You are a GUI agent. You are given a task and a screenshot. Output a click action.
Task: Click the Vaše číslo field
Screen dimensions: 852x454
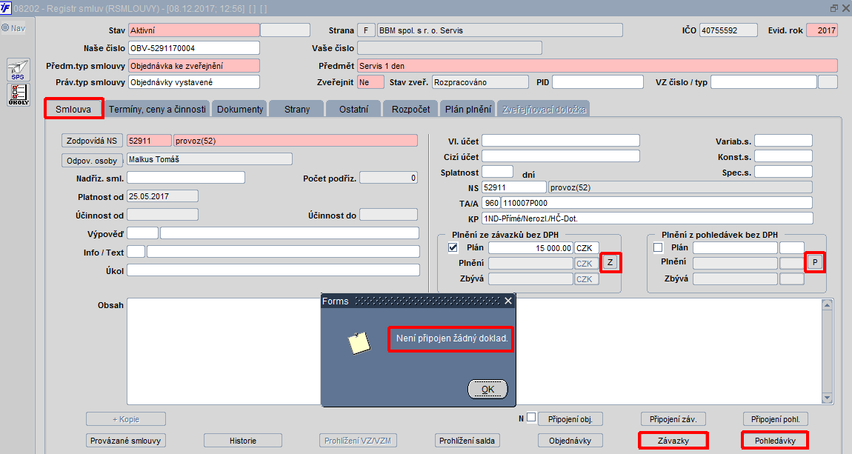[450, 48]
